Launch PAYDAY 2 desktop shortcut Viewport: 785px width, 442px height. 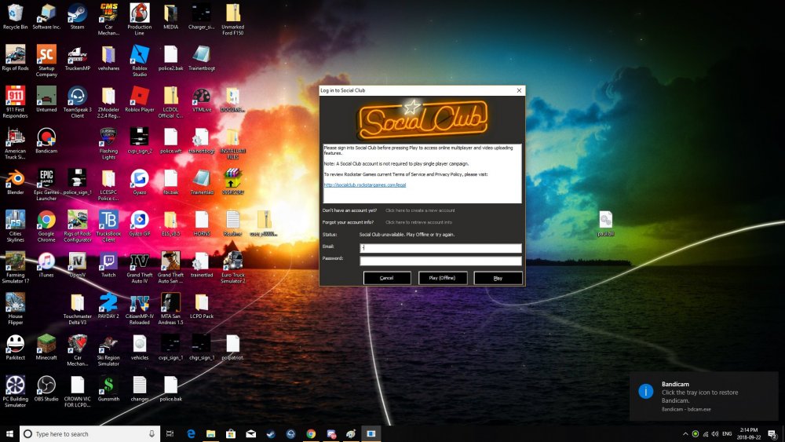coord(108,306)
